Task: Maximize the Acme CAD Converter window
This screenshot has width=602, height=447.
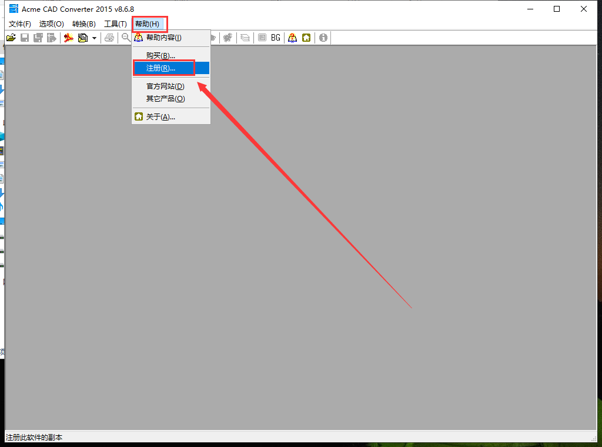Action: 557,9
